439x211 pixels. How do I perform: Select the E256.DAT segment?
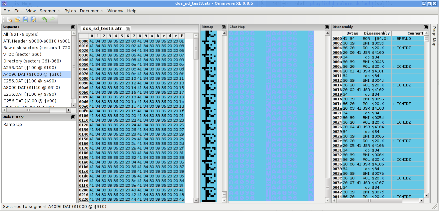37,94
